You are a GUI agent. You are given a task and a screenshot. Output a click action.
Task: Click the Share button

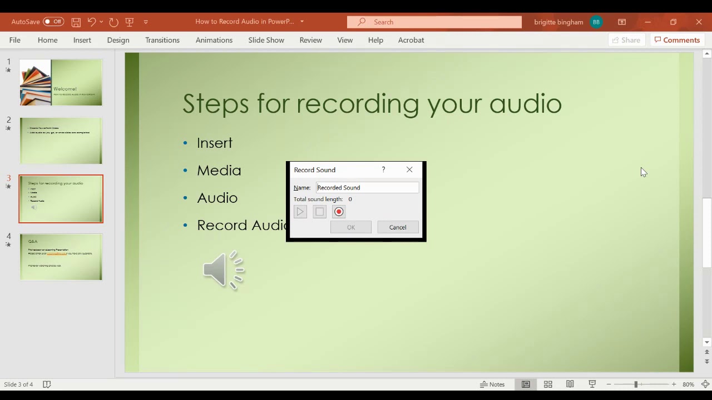[626, 40]
